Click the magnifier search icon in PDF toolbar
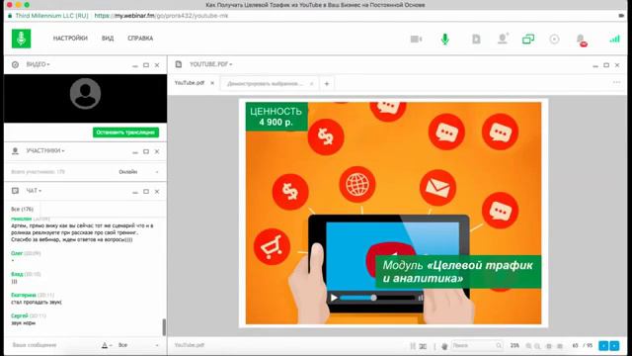Viewport: 632px width, 356px height. (x=499, y=346)
